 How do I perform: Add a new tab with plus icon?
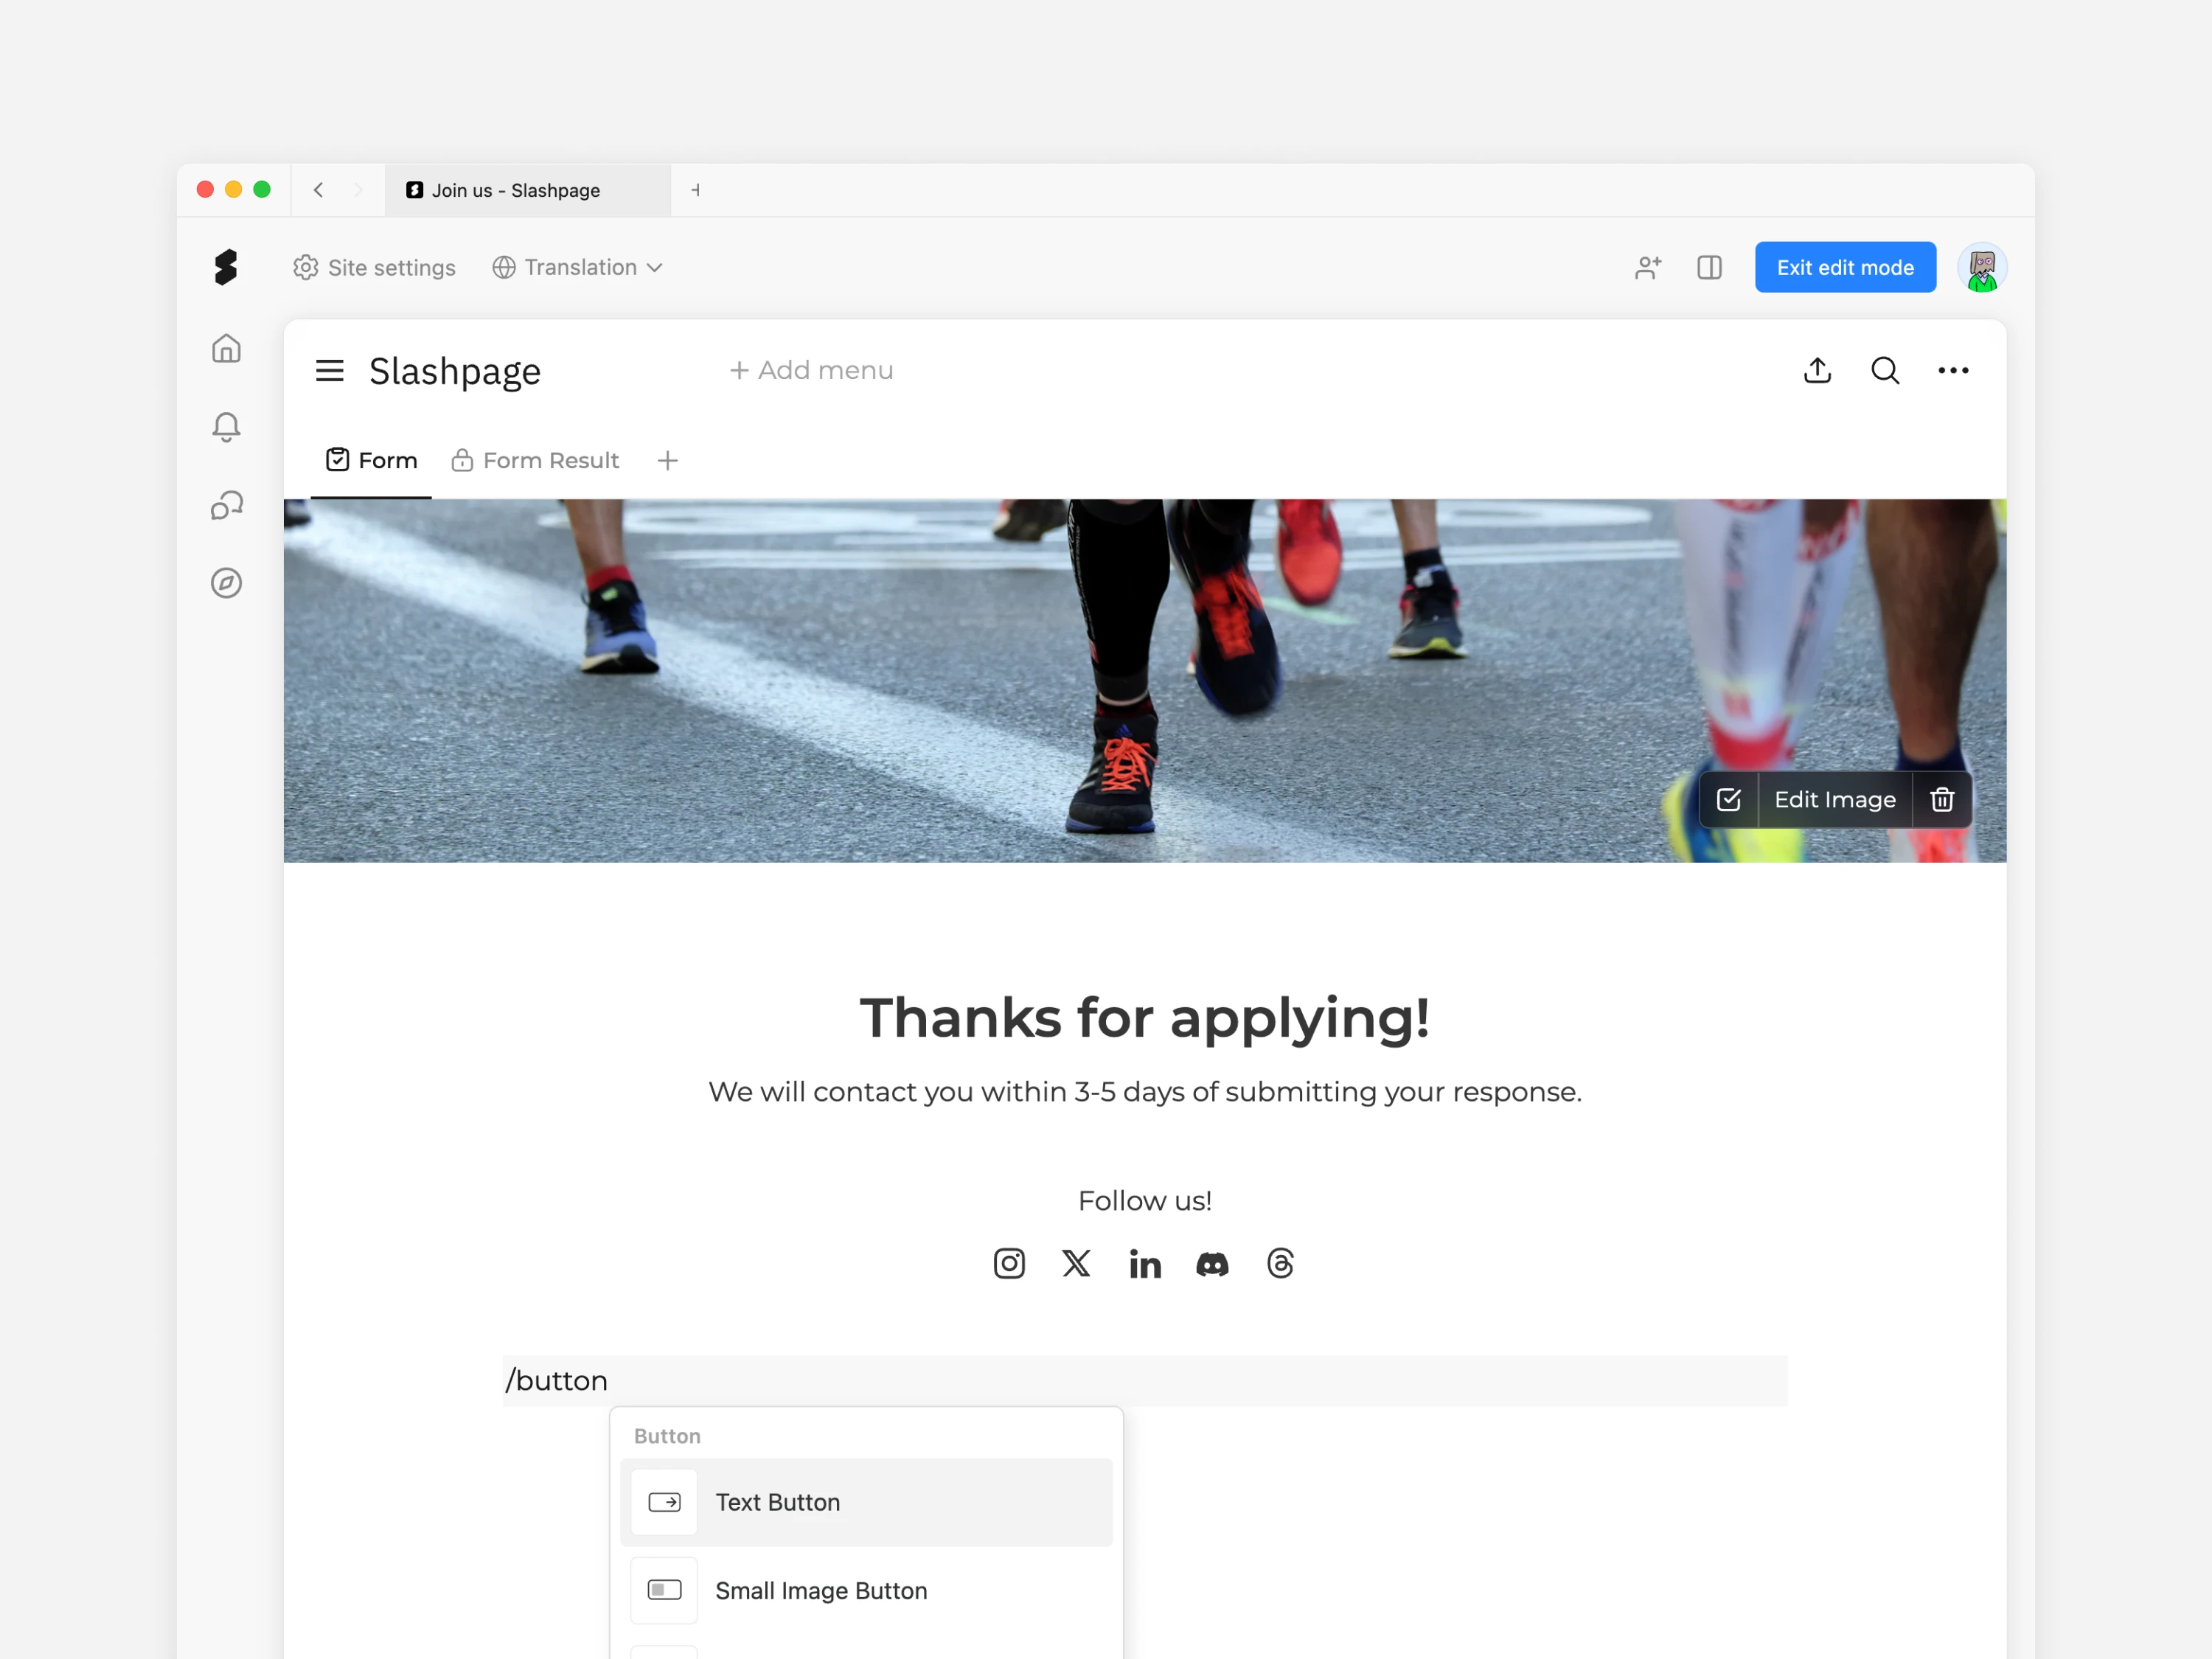[667, 460]
